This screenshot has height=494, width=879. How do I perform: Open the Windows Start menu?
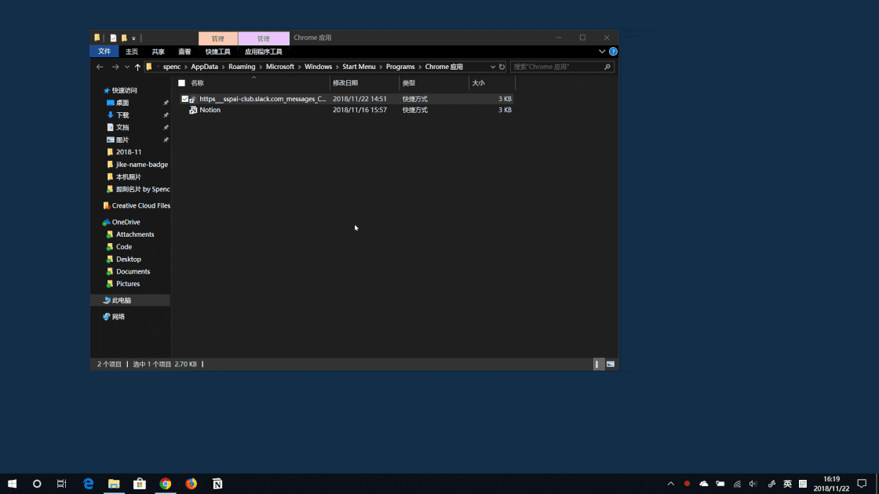point(12,483)
